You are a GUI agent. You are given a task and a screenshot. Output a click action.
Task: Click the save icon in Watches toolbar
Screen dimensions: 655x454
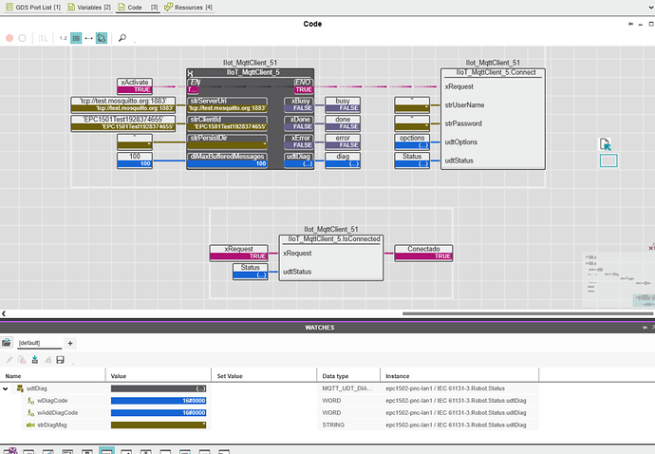(60, 360)
